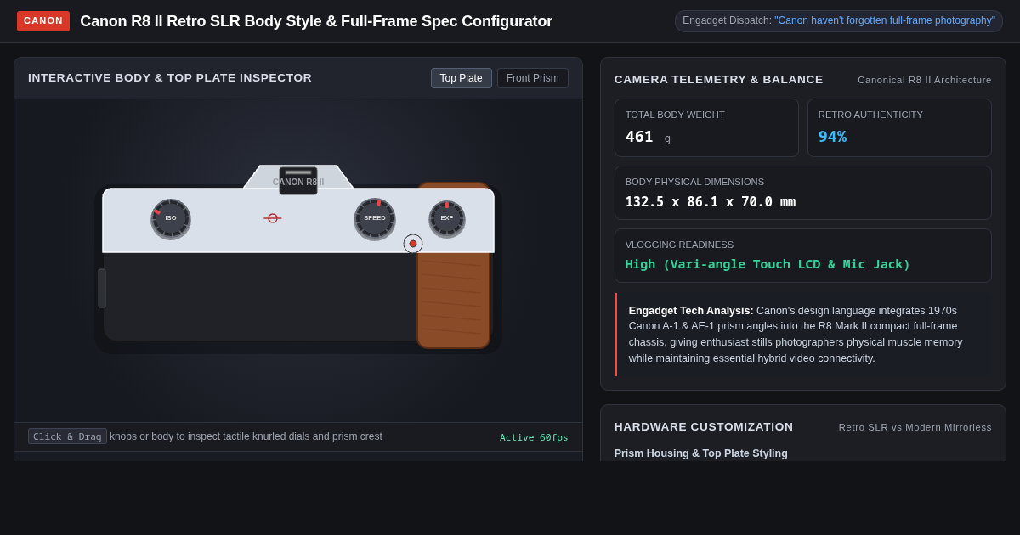Switch to the Front Prism view

tap(533, 78)
